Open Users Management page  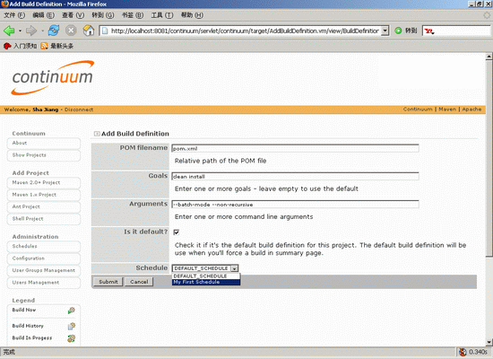[x=44, y=283]
